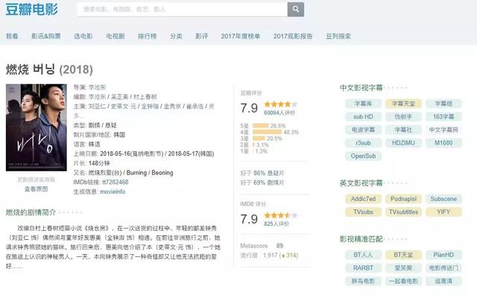Click the search magnifier button
This screenshot has width=477, height=298.
point(295,10)
